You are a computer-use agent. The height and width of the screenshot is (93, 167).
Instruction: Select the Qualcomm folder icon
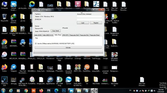114,43
